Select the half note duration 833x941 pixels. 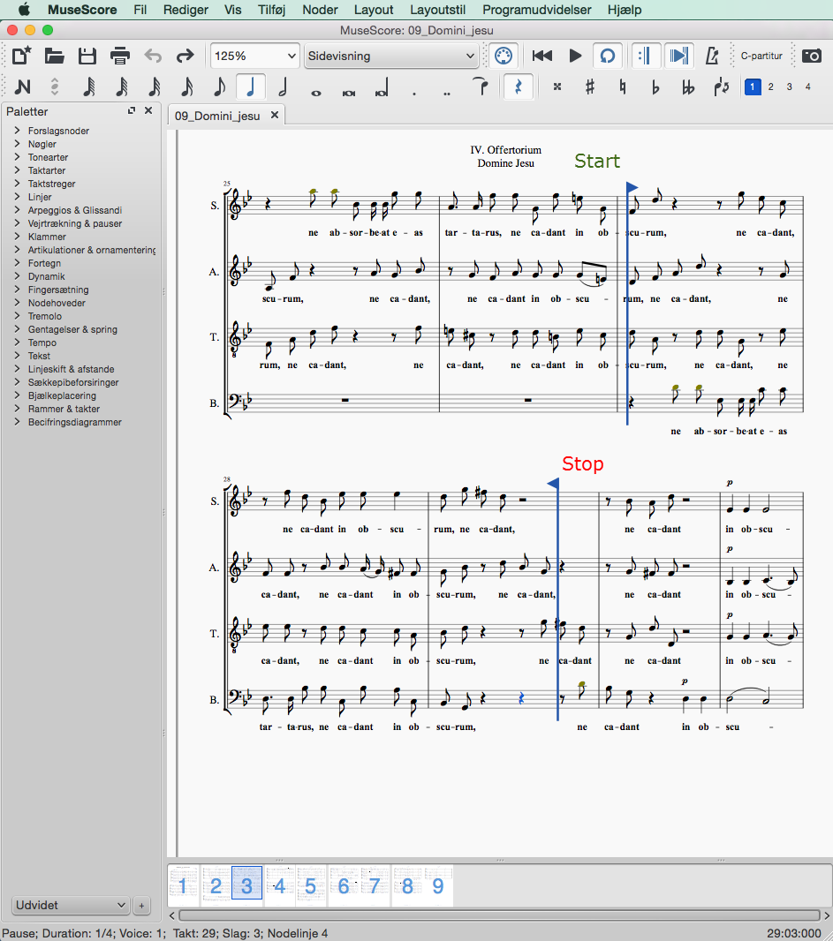click(283, 87)
